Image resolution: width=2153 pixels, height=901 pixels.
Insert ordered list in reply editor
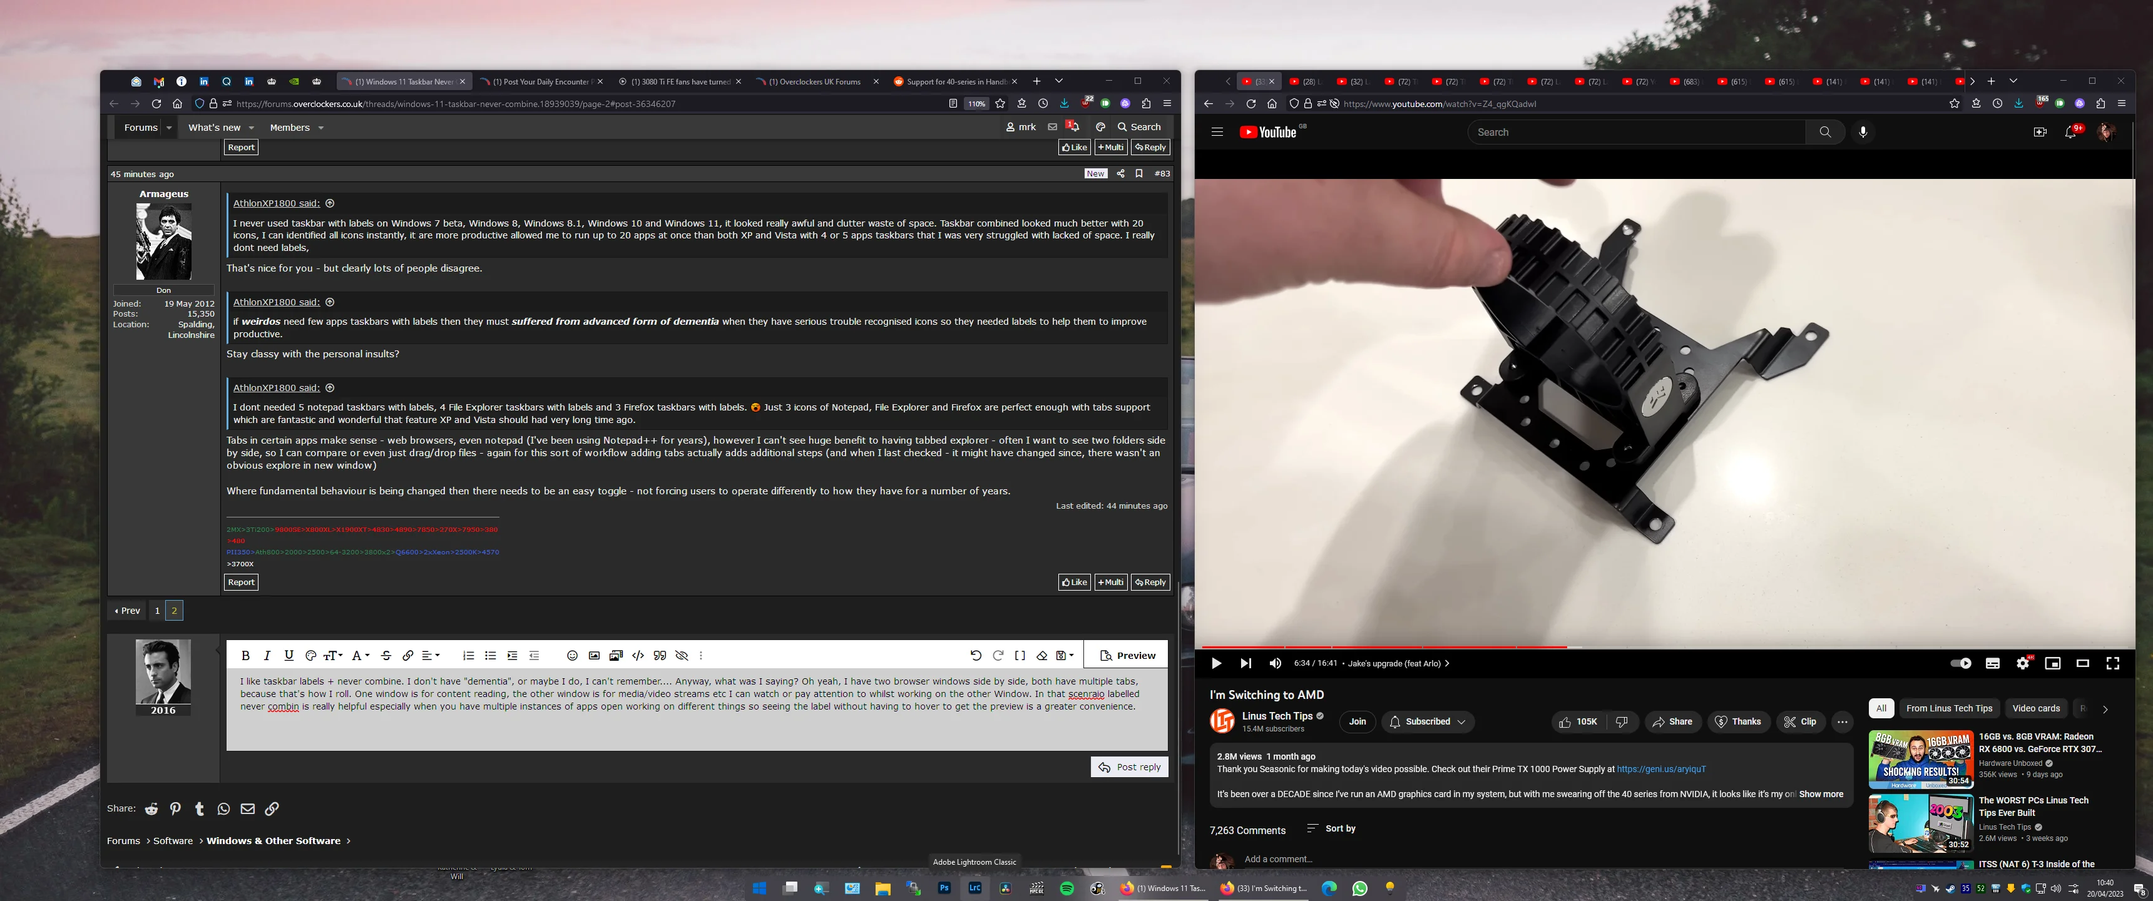point(469,655)
